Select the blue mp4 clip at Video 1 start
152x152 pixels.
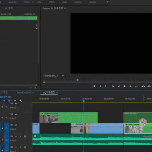[x=36, y=128]
